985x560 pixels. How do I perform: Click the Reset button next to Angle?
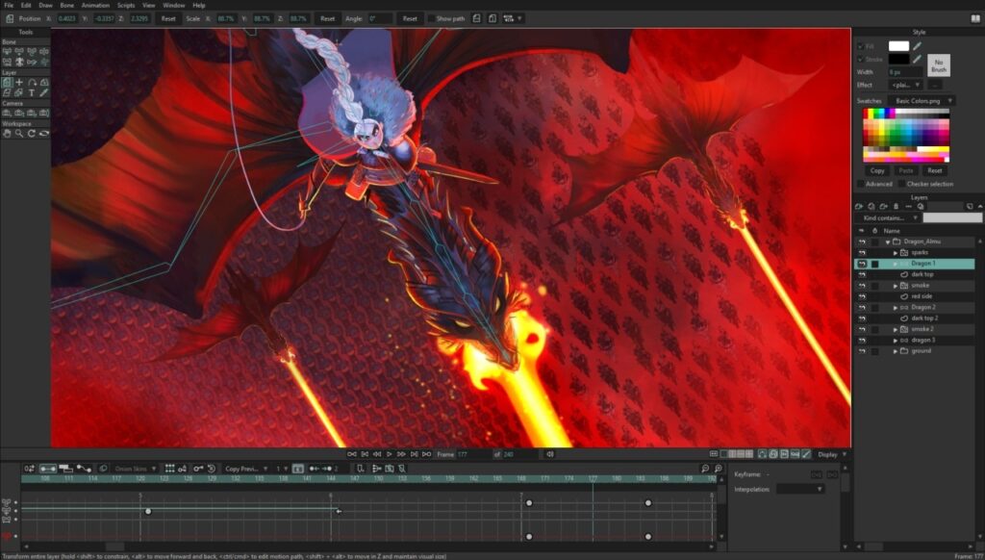pyautogui.click(x=410, y=18)
